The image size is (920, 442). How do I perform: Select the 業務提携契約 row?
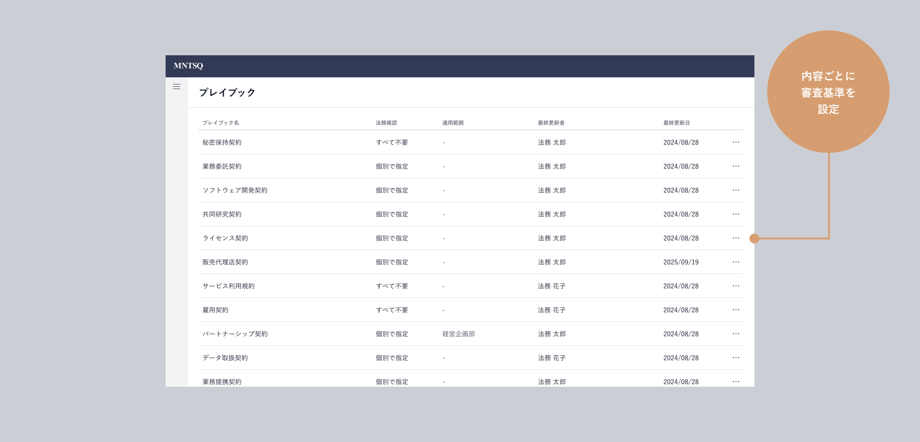[x=222, y=382]
